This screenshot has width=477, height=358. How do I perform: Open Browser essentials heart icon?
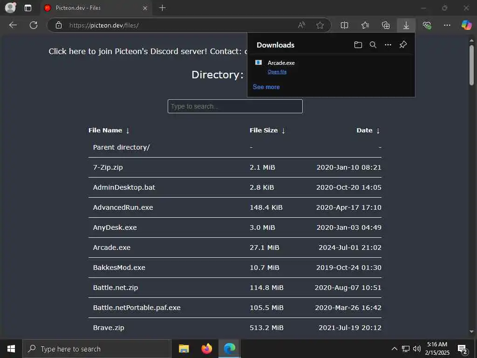(x=427, y=25)
